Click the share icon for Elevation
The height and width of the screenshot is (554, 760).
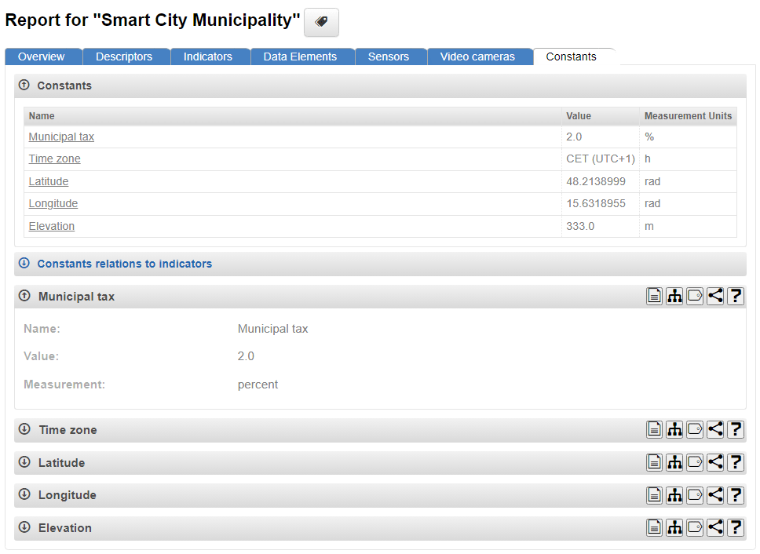tap(715, 528)
